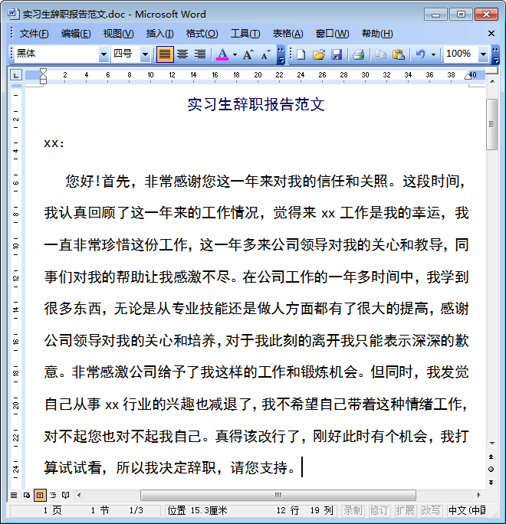Toggle 扩展 extend selection in status bar
The image size is (506, 524).
405,510
